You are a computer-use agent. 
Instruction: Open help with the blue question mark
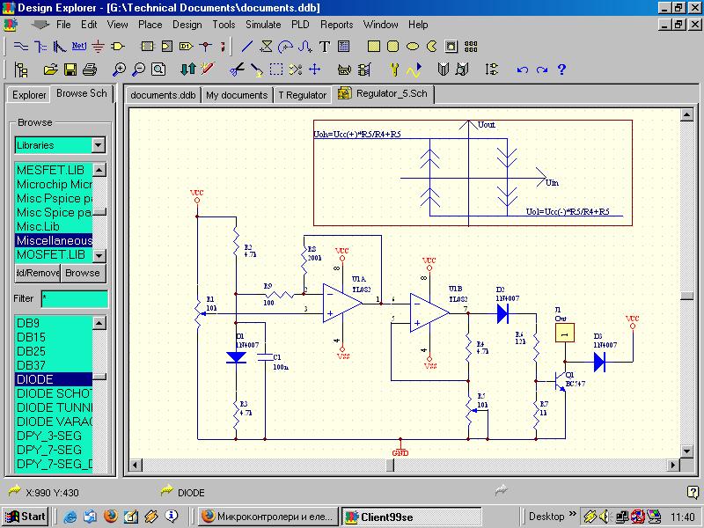point(561,70)
